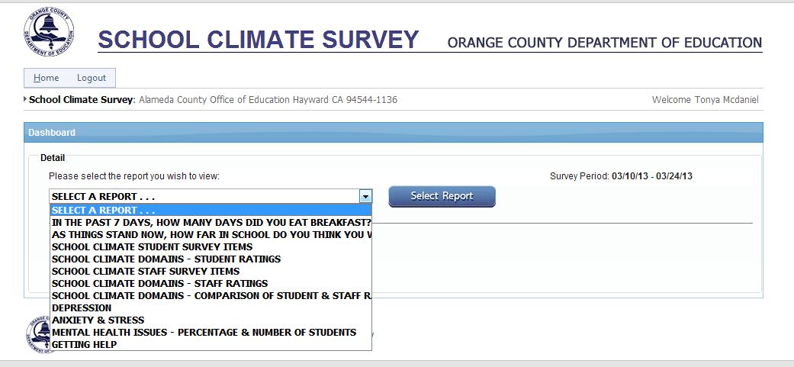Choose School Climate Domains - Staff Ratings

(x=159, y=283)
